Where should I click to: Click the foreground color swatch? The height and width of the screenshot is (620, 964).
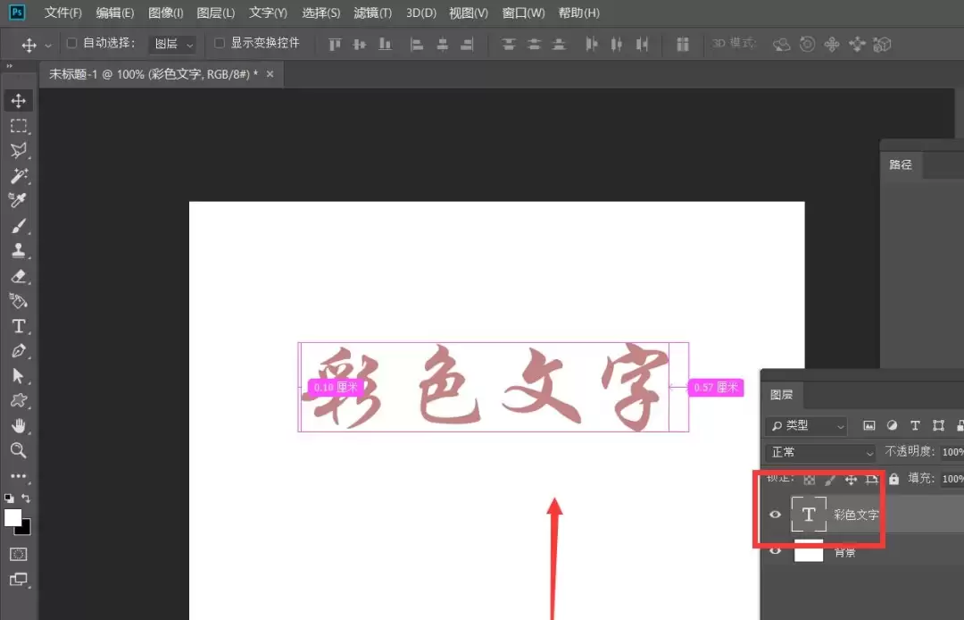pos(12,518)
